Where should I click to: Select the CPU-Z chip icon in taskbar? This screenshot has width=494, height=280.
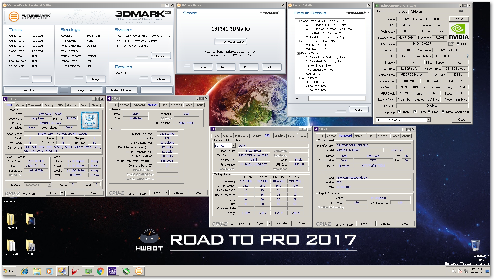tap(112, 271)
